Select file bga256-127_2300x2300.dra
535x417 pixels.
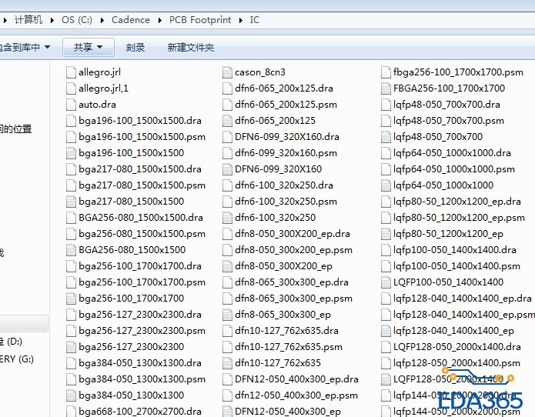click(133, 315)
